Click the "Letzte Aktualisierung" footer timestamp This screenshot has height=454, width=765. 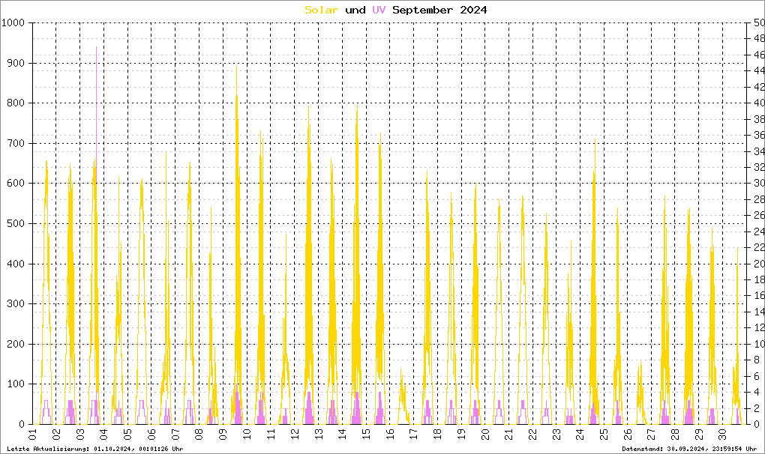94,449
